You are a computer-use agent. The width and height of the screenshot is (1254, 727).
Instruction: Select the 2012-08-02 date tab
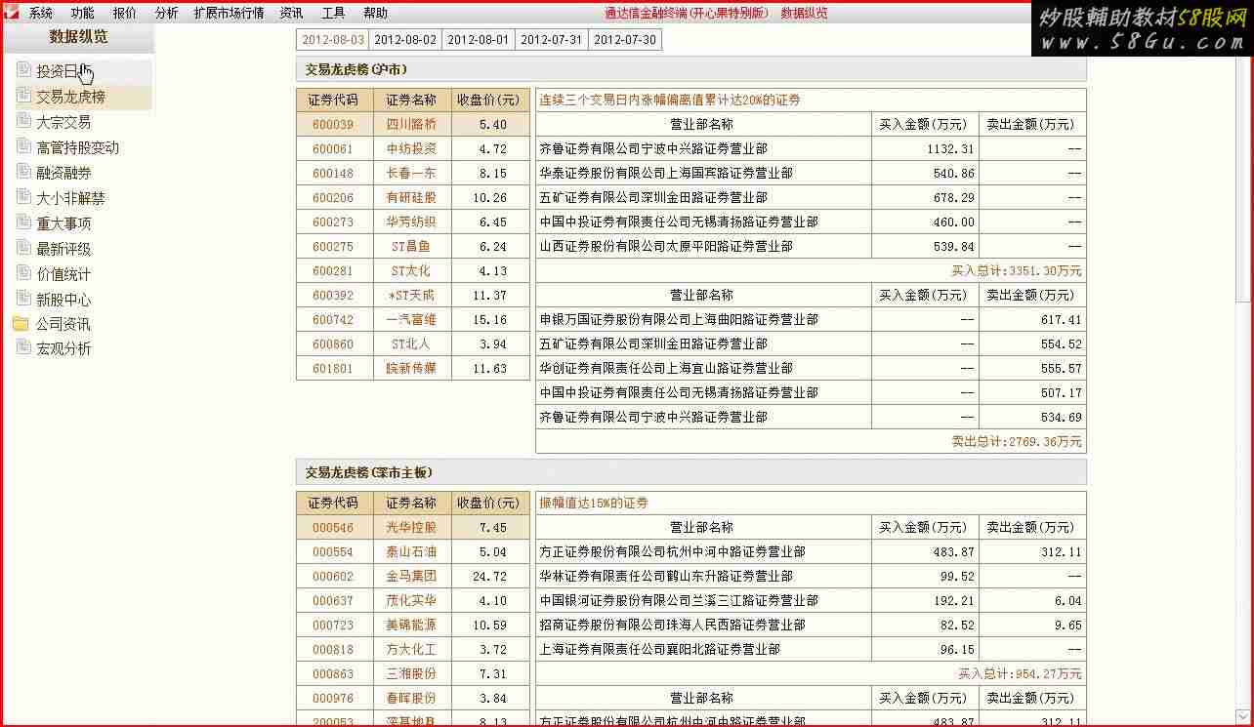click(x=405, y=40)
